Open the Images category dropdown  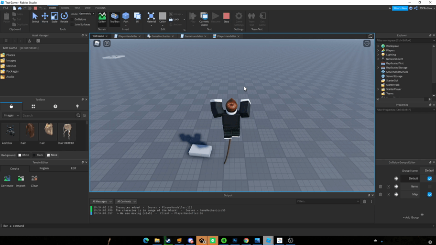[11, 115]
